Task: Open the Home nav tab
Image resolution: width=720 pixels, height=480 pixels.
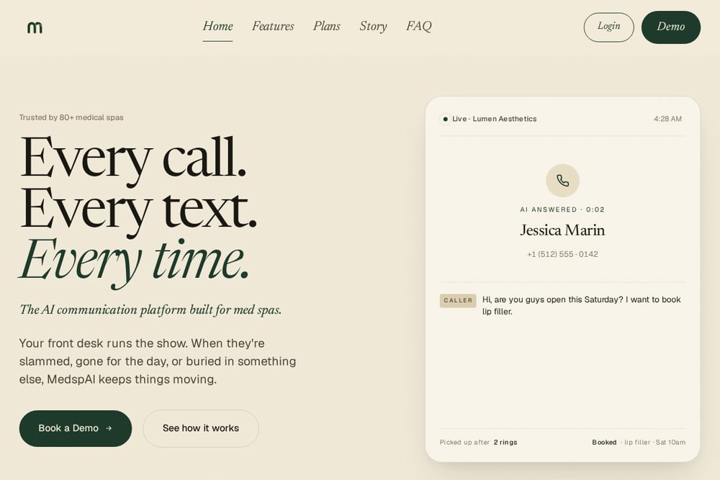Action: [217, 26]
